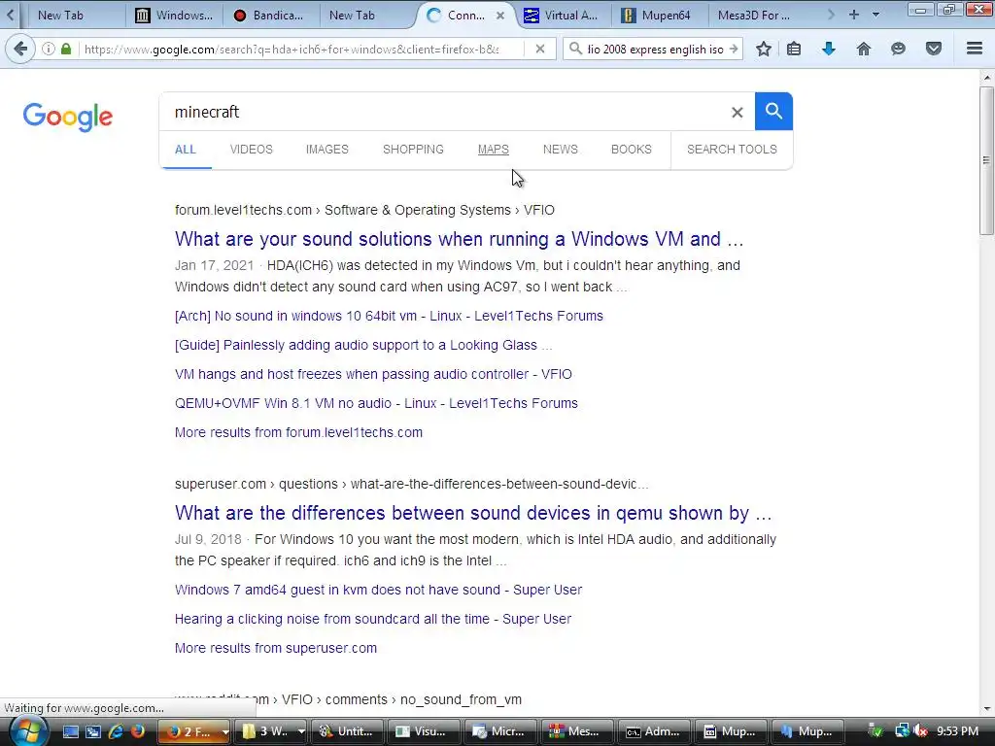Select the MAPS search tab
The image size is (995, 746).
click(x=493, y=149)
